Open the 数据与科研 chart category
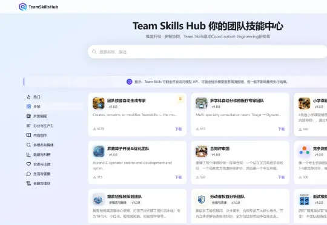This screenshot has height=225, width=327. pyautogui.click(x=38, y=154)
